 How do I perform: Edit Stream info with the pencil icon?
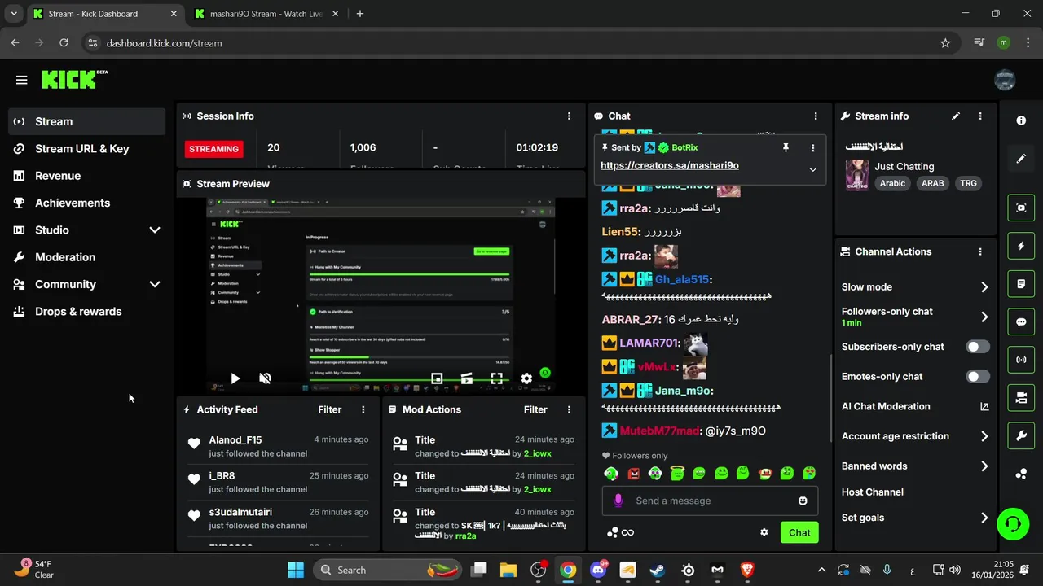point(956,116)
